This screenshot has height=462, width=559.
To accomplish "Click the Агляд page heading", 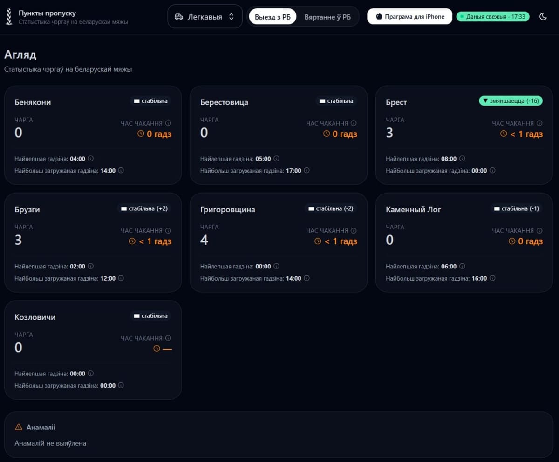I will (x=20, y=54).
